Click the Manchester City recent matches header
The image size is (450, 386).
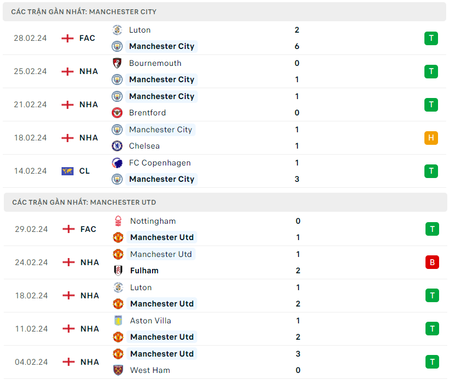click(x=84, y=11)
